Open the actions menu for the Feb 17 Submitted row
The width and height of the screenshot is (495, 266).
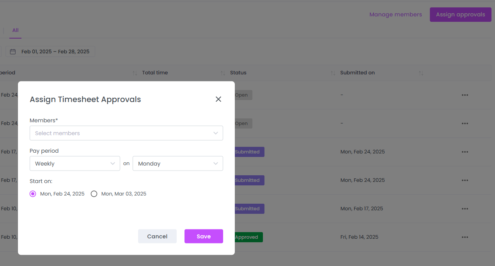tap(465, 152)
